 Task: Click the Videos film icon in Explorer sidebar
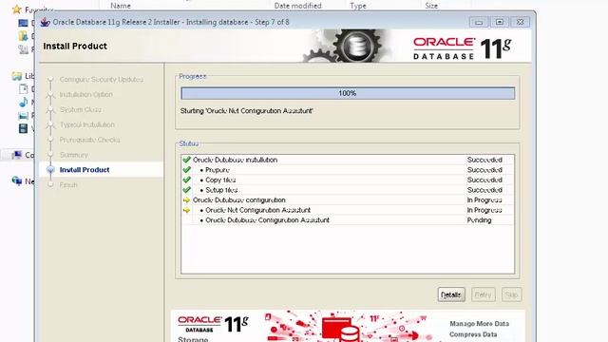click(x=23, y=128)
